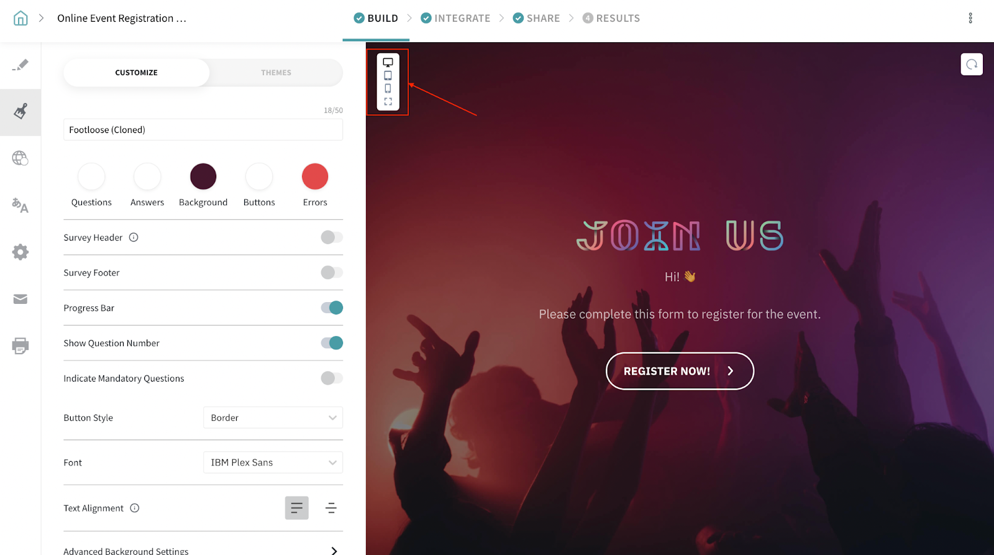Switch to tablet preview icon
Image resolution: width=994 pixels, height=555 pixels.
click(x=388, y=75)
